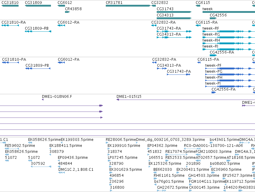
Task: Select the EK188411.5prime EST label
Action: 66,146
